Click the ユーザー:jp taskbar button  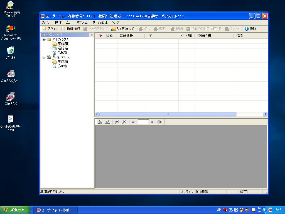pyautogui.click(x=55, y=210)
